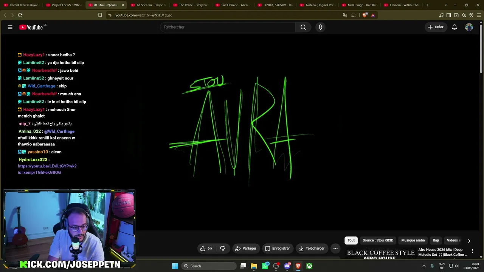Open the Windows Start menu
Viewport: 484px width, 272px height.
[175, 266]
